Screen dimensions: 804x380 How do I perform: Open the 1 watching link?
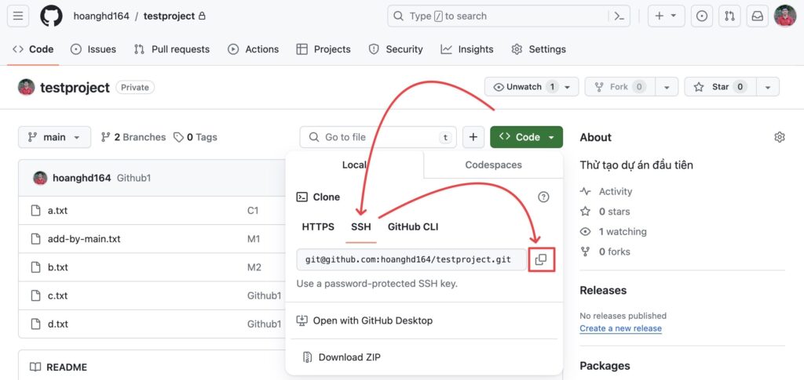coord(613,232)
